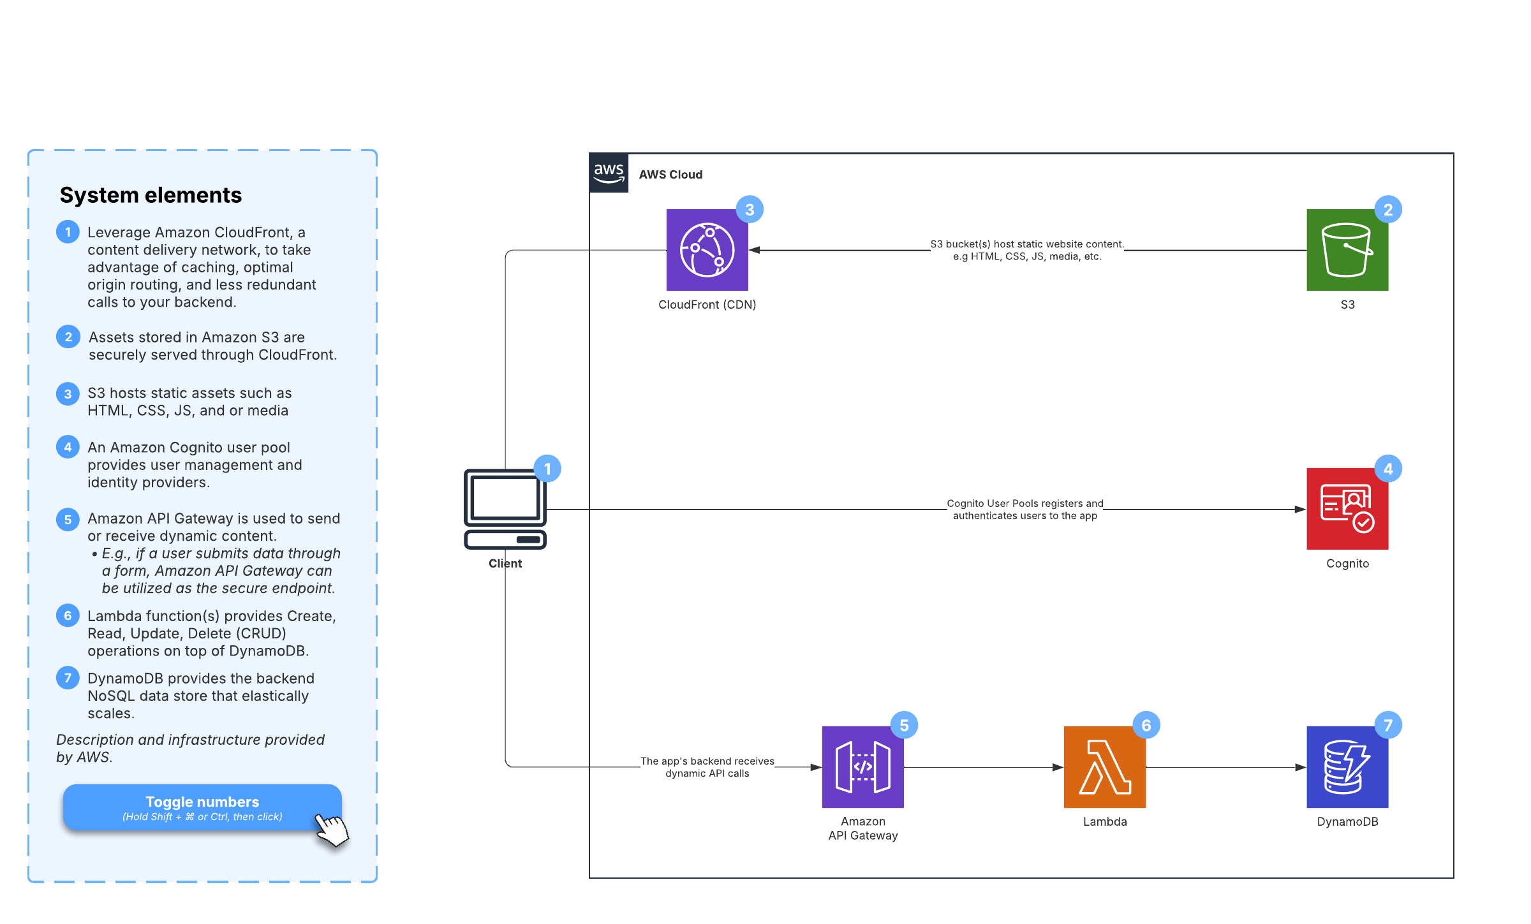Select the blue DynamoDB database icon
1531x924 pixels.
[x=1347, y=767]
